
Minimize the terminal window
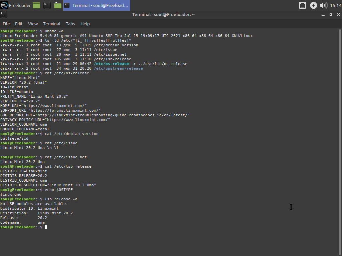coord(323,15)
